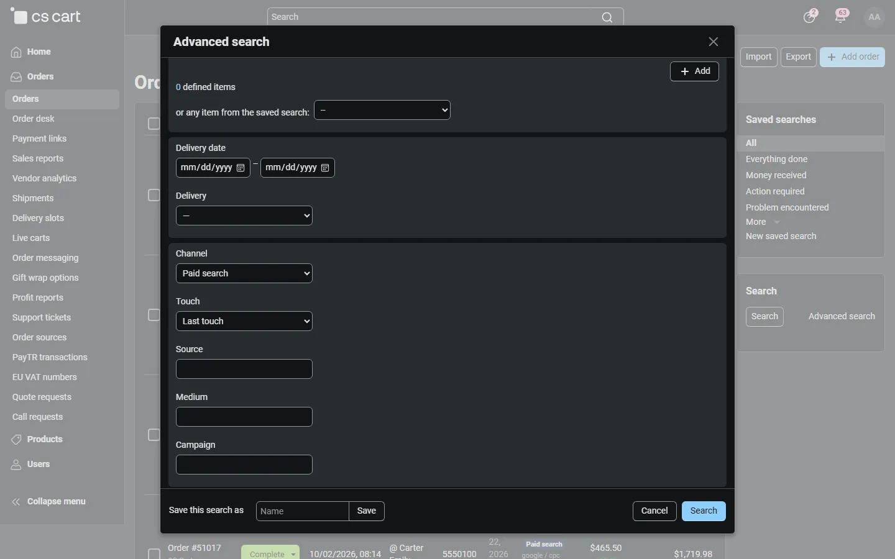Click the blue Search button in dialog
The height and width of the screenshot is (559, 895).
[x=704, y=511]
